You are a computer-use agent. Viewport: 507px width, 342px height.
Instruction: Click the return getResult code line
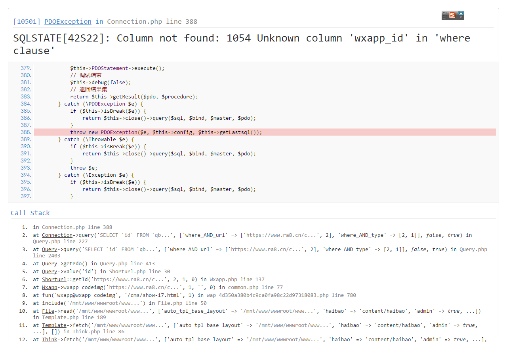(134, 96)
